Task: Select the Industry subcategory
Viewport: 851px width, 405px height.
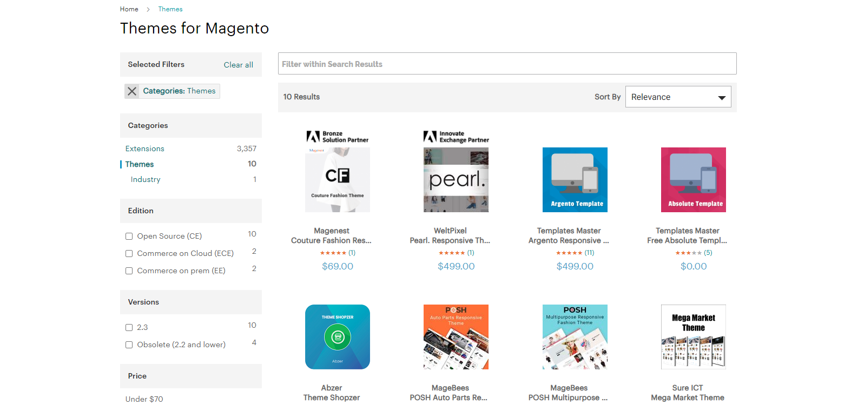Action: pos(146,179)
